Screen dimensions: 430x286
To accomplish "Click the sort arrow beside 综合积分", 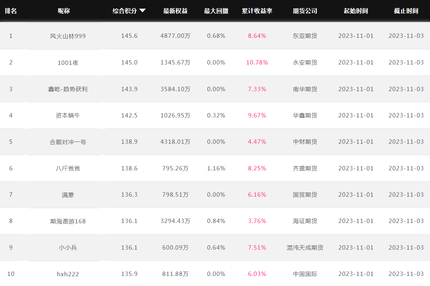I will point(142,11).
